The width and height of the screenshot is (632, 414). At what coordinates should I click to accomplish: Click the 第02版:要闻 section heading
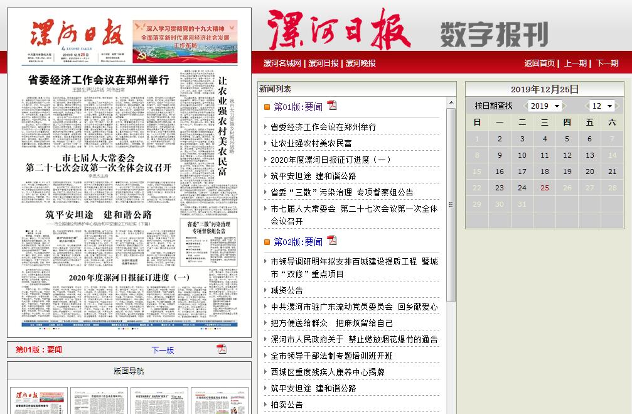(x=298, y=242)
